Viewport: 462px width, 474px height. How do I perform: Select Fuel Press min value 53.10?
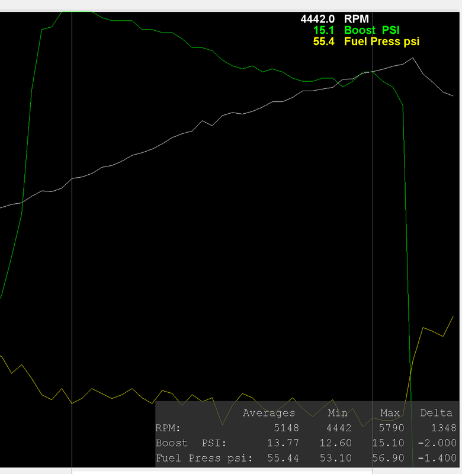click(336, 458)
